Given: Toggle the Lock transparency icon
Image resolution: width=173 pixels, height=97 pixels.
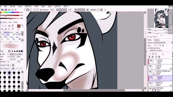Looking at the screenshot, I should click(x=155, y=46).
